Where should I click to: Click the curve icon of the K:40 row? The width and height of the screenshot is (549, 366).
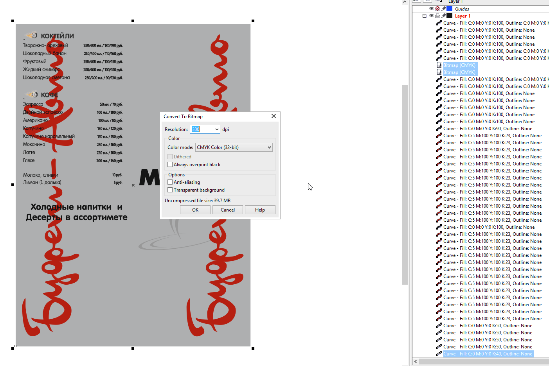pyautogui.click(x=439, y=354)
